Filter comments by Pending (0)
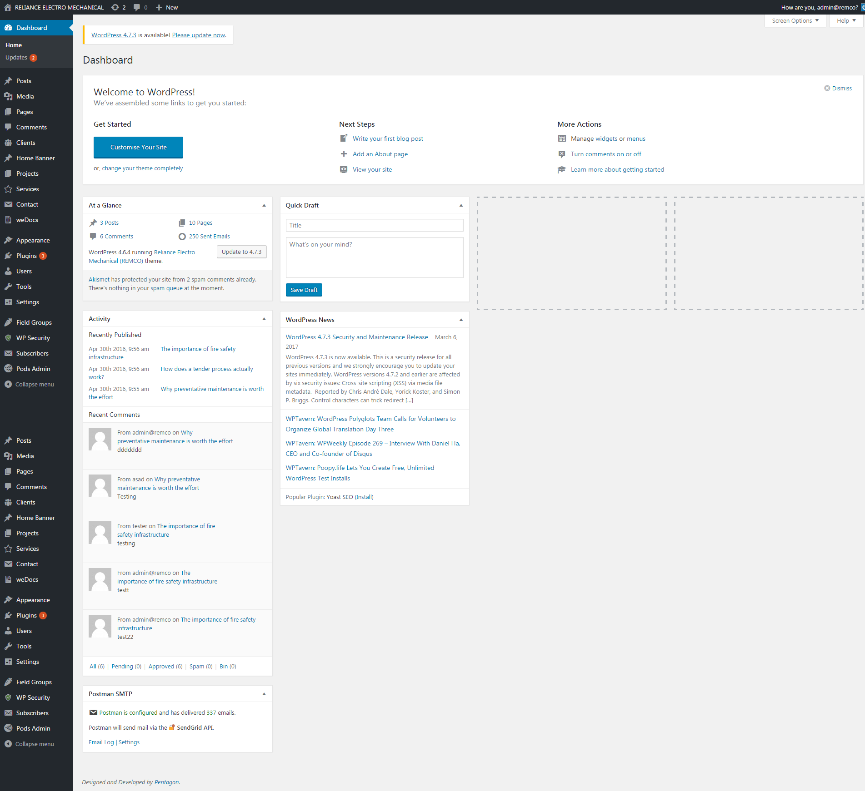This screenshot has width=865, height=791. (x=126, y=666)
